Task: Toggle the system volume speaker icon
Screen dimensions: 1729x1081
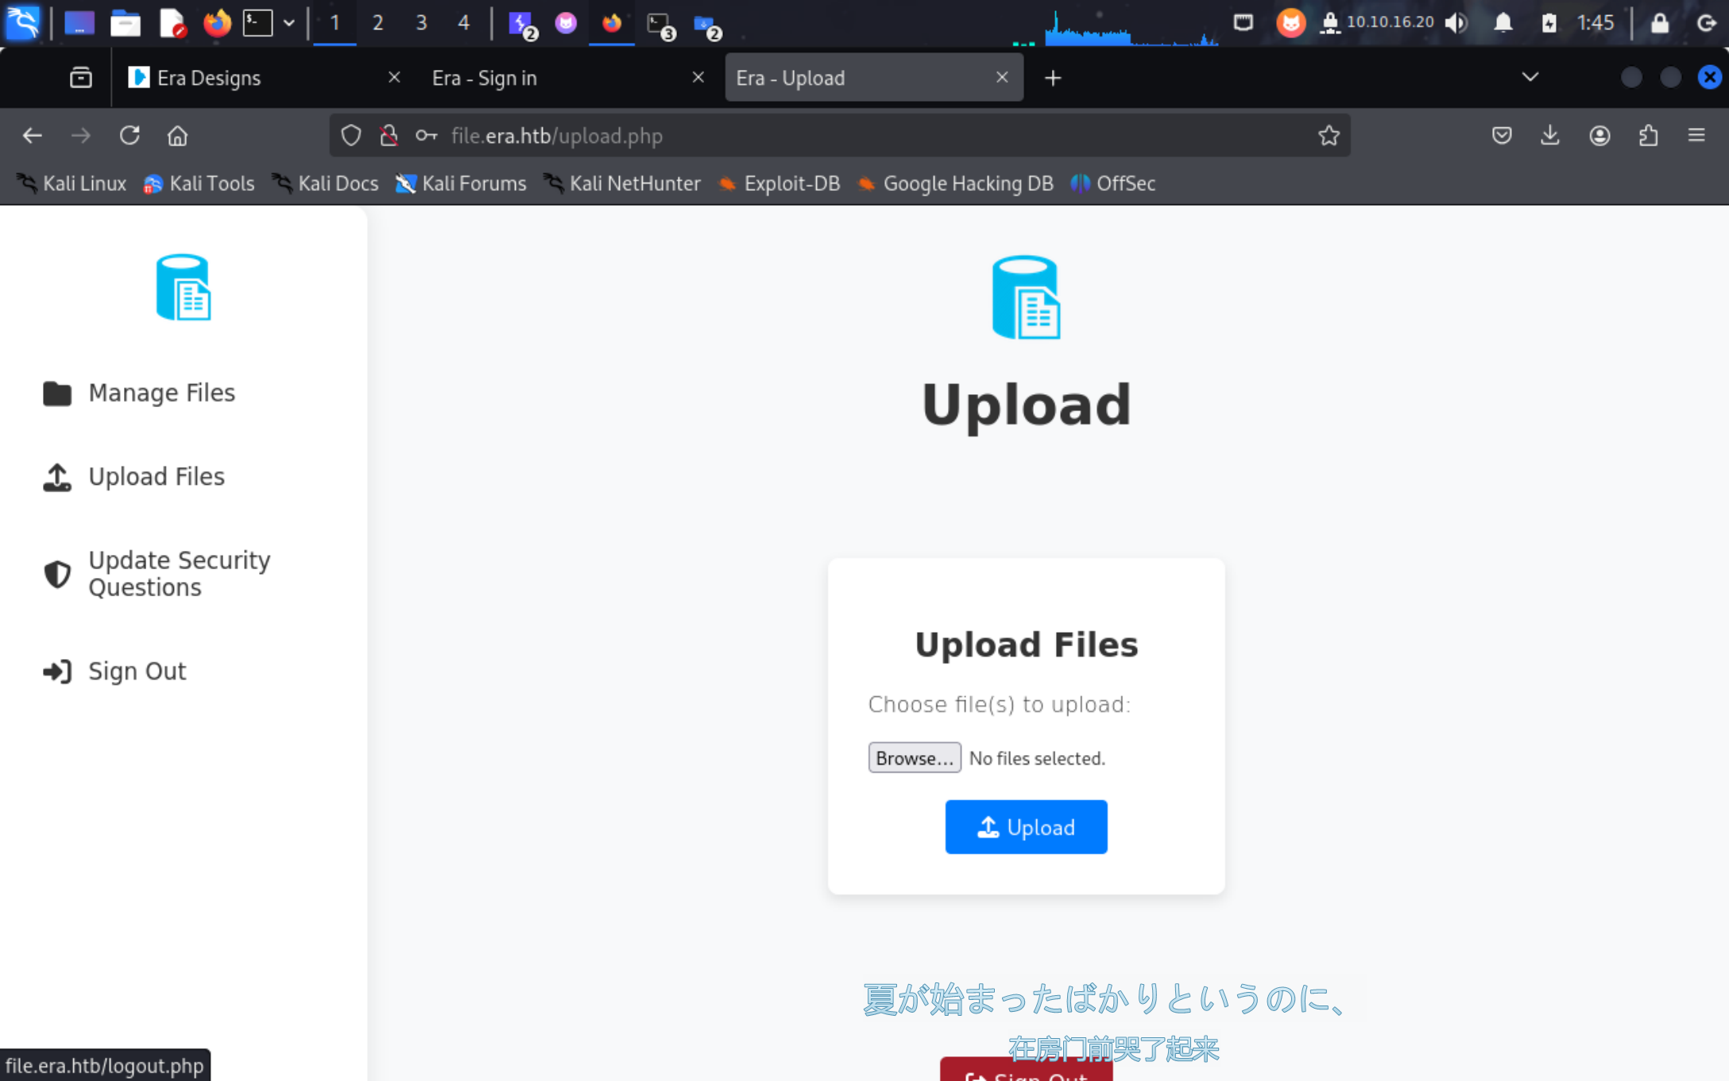Action: [x=1456, y=23]
